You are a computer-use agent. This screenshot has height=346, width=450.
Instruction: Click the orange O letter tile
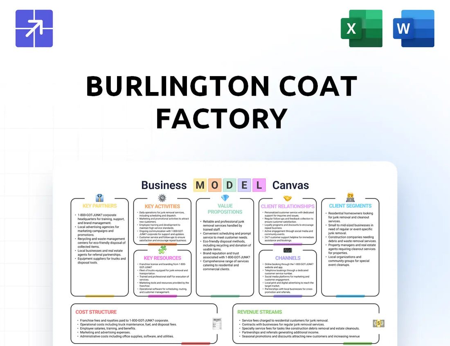215,185
